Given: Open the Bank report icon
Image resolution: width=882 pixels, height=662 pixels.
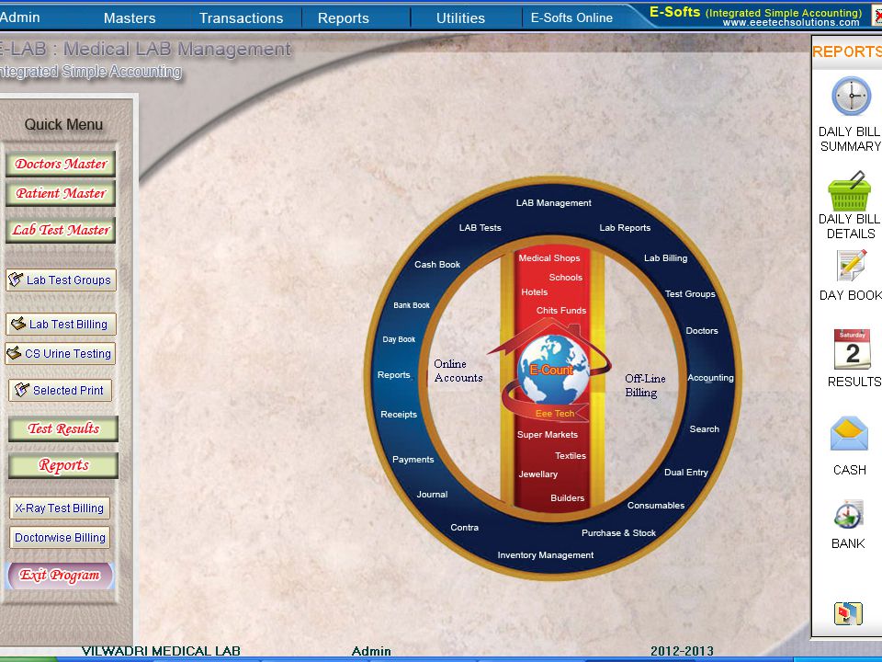Looking at the screenshot, I should point(848,515).
